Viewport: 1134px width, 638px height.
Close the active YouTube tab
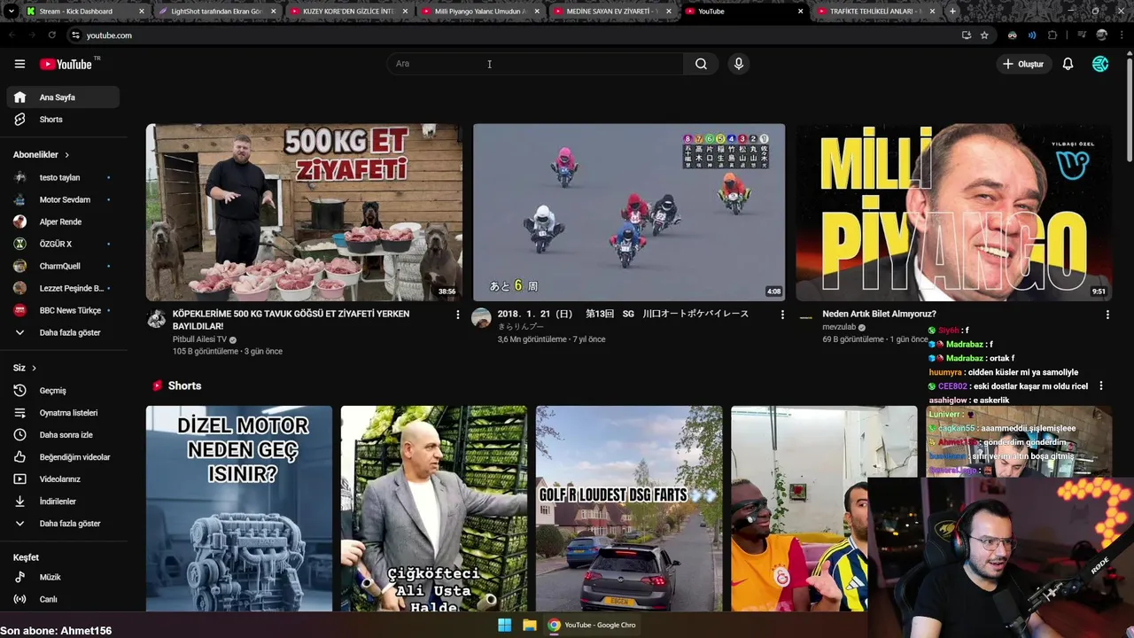pos(801,12)
